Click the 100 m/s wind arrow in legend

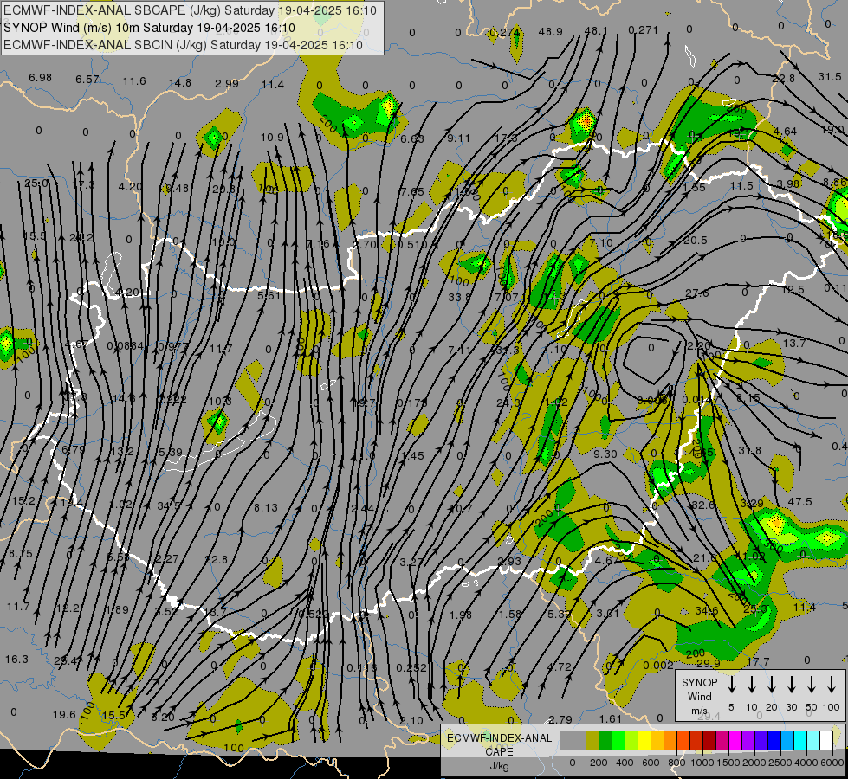click(x=832, y=685)
